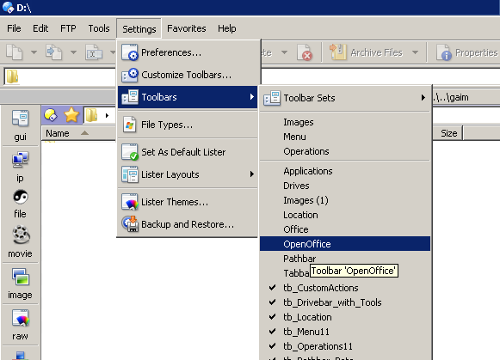Open the Move button dropdown arrow
500x360 pixels.
click(x=73, y=52)
